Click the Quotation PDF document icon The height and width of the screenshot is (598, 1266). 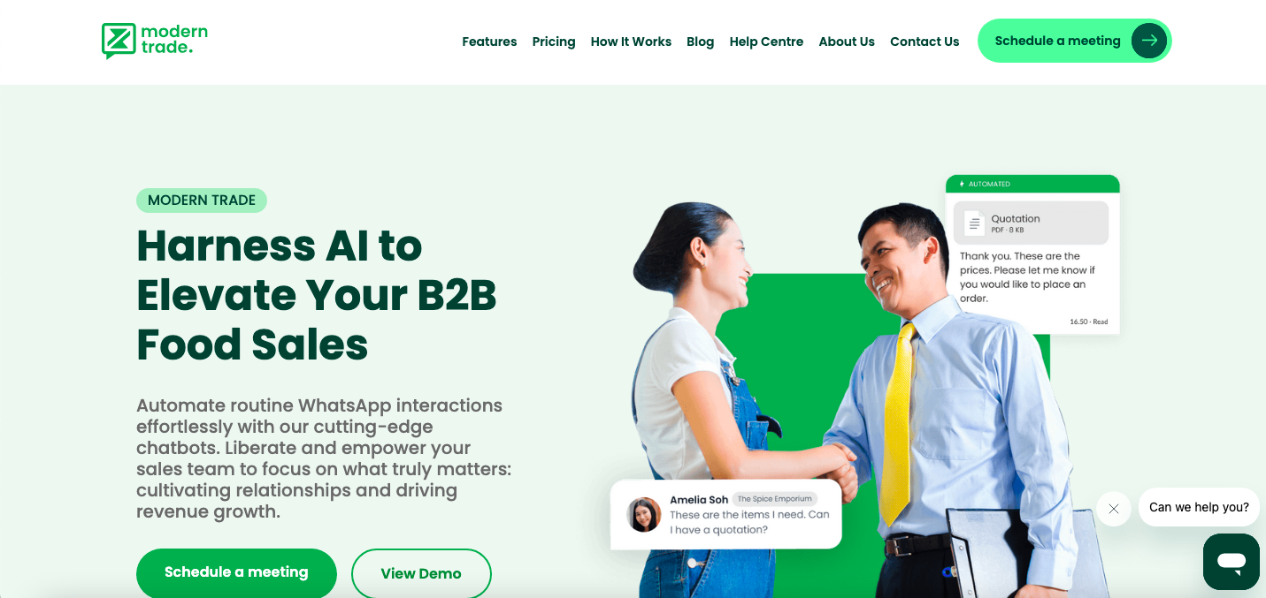coord(974,223)
